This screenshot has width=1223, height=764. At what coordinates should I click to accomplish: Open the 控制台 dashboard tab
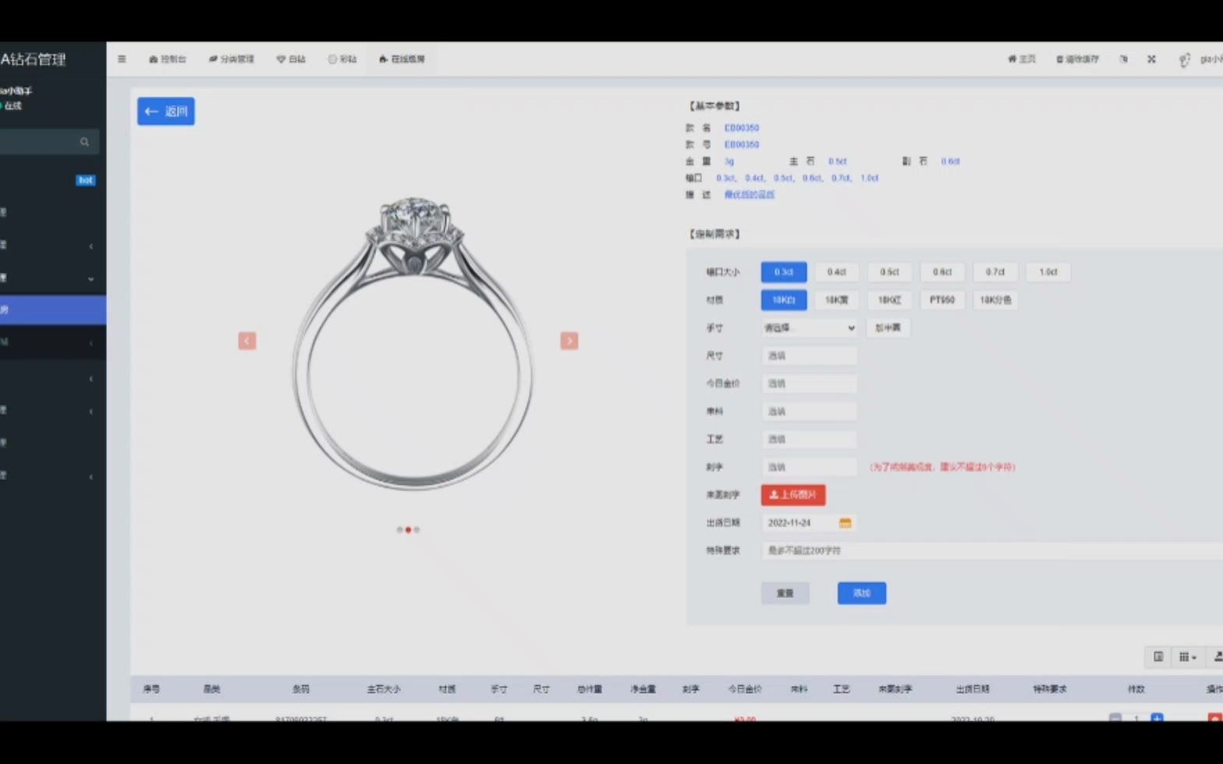click(x=168, y=59)
